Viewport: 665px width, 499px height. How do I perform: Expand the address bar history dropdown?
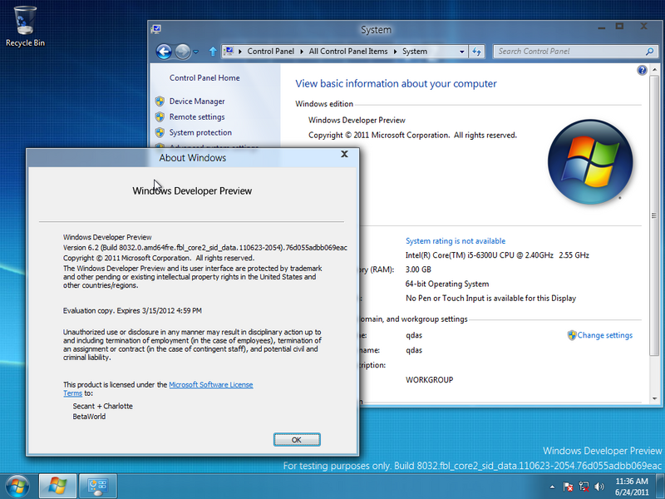point(462,52)
